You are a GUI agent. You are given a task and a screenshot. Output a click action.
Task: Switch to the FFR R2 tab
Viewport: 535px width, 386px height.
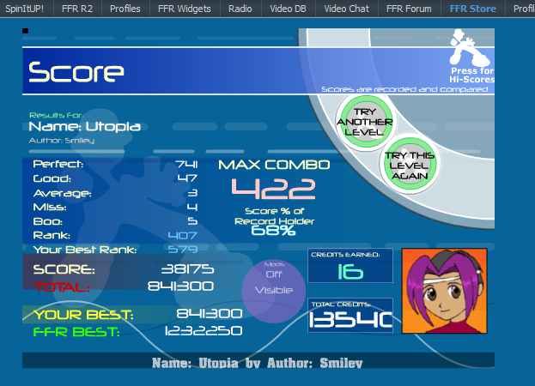point(78,9)
